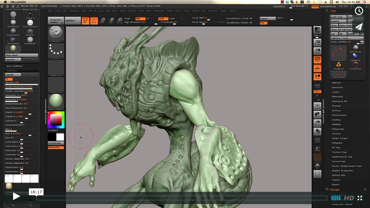Open the MatCap Skeleton material sphere
Image resolution: width=370 pixels, height=208 pixels.
click(x=56, y=102)
